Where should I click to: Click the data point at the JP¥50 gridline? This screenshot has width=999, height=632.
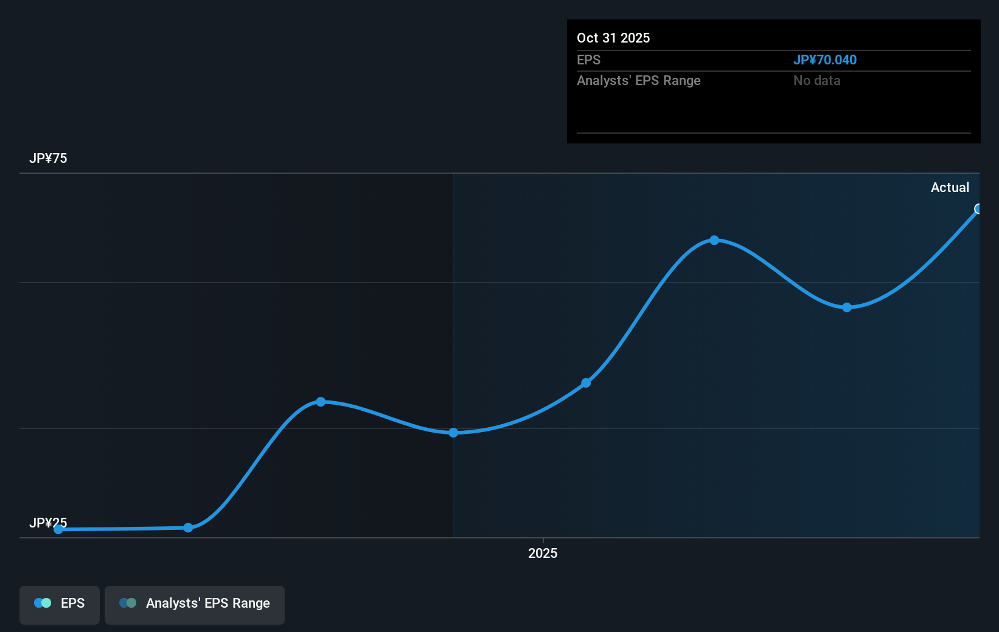[454, 433]
